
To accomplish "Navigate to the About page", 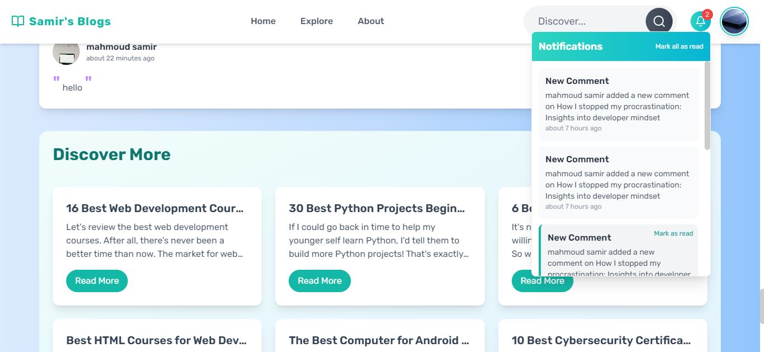I will pyautogui.click(x=371, y=21).
